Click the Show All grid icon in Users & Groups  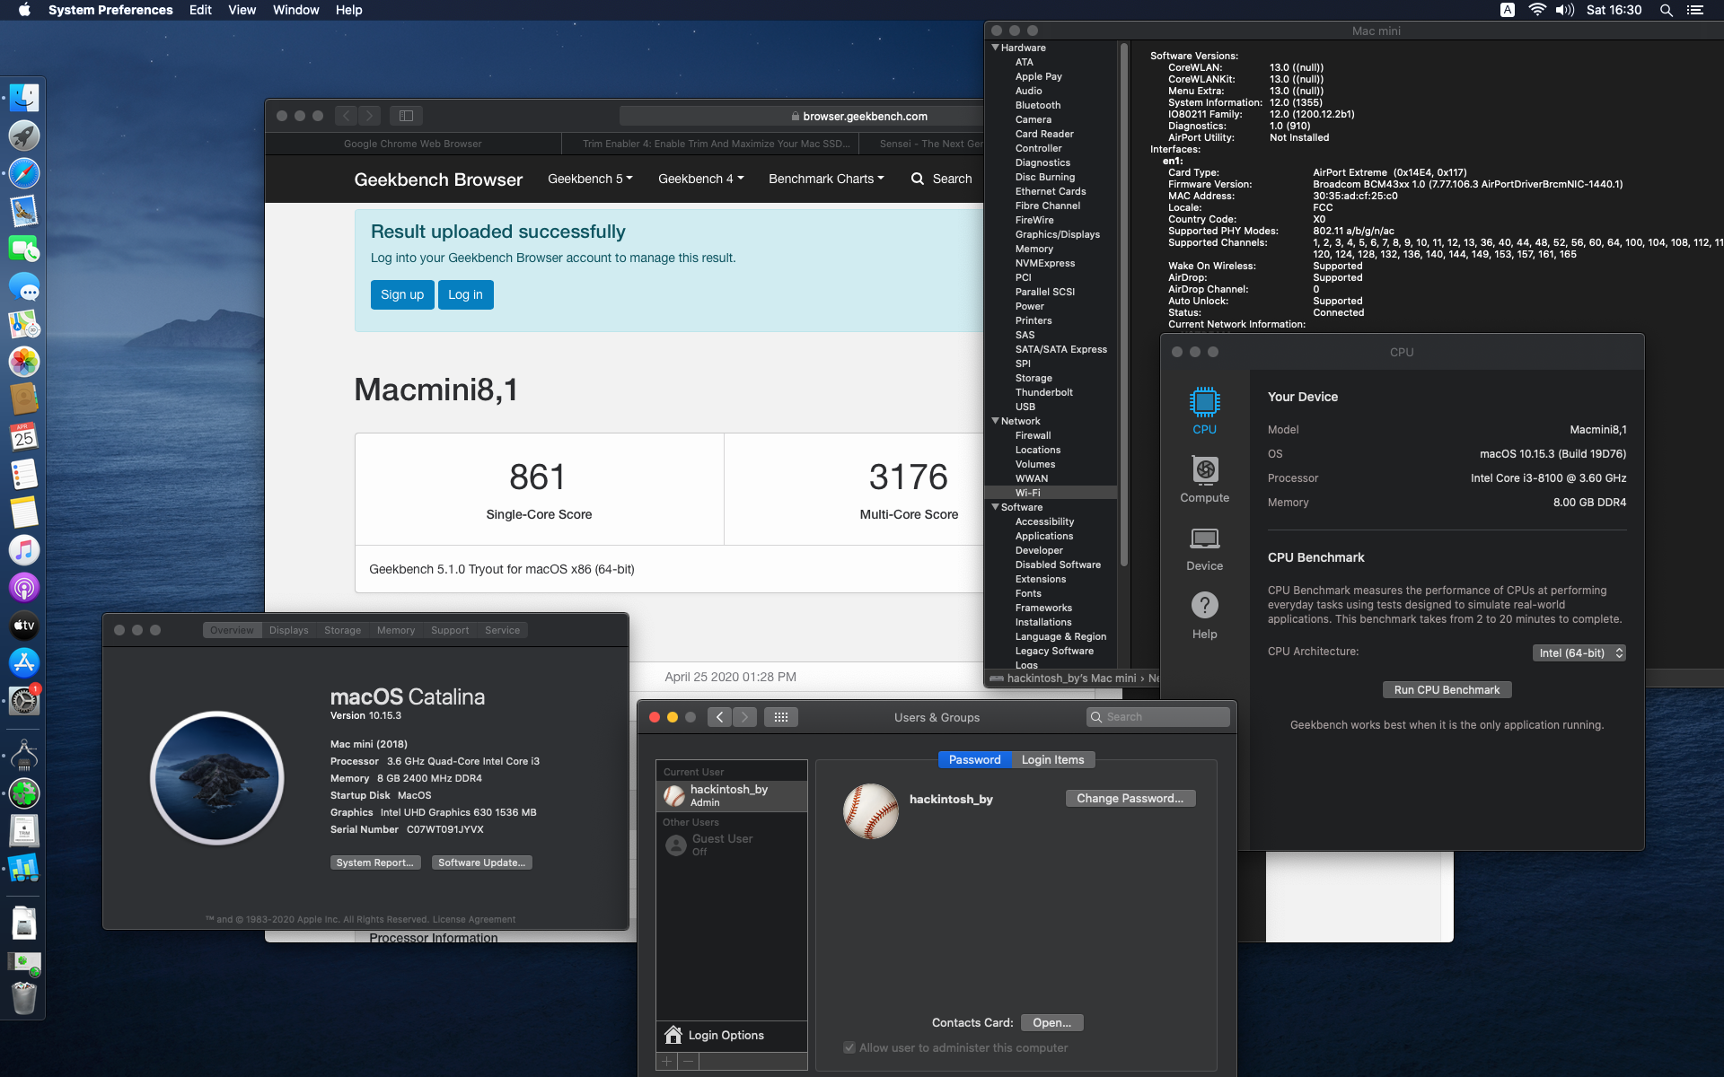[x=781, y=716]
